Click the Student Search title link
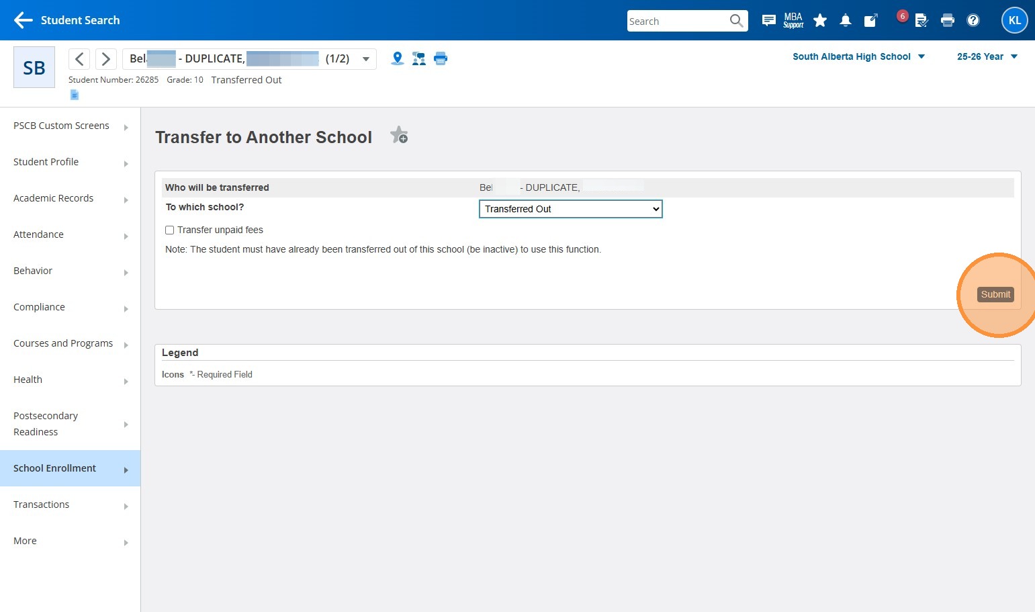 coord(81,20)
